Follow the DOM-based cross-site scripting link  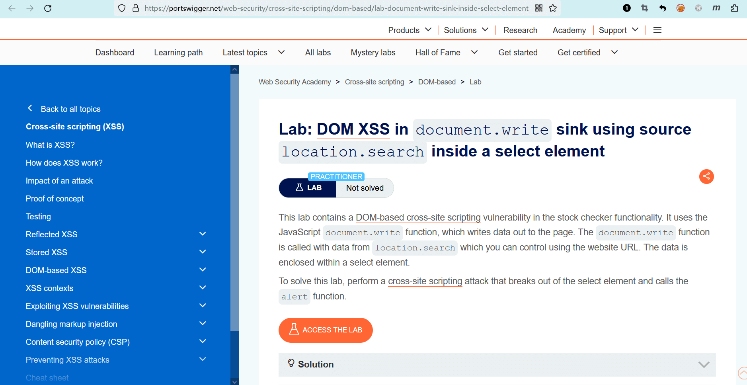[x=418, y=217]
